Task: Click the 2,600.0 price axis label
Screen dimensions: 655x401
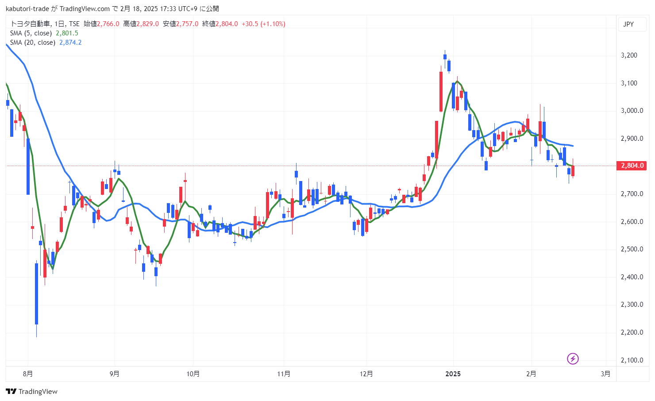Action: pyautogui.click(x=632, y=222)
